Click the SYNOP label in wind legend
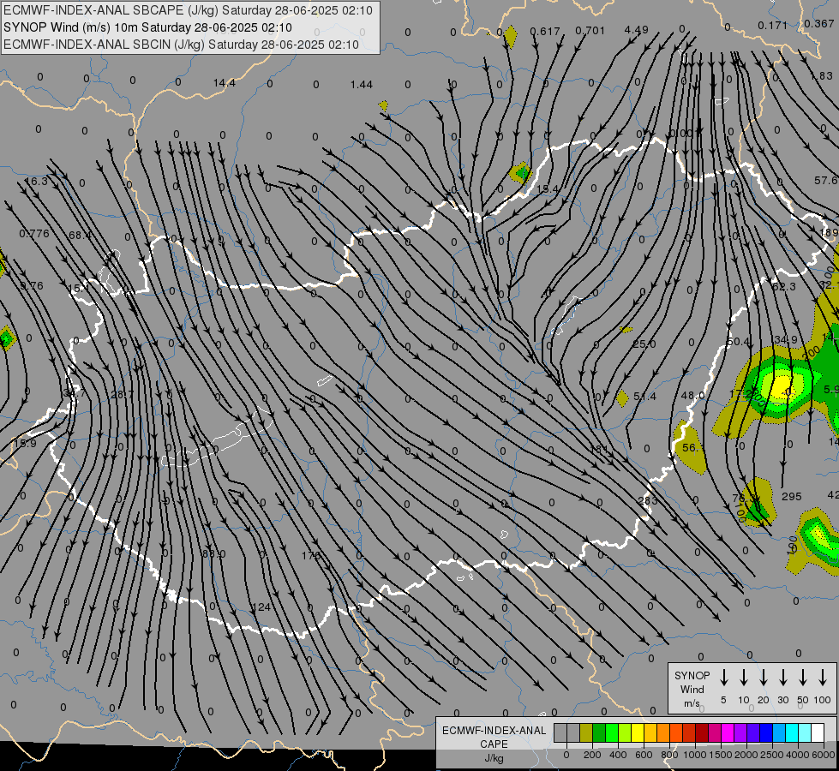This screenshot has width=839, height=771. point(692,675)
